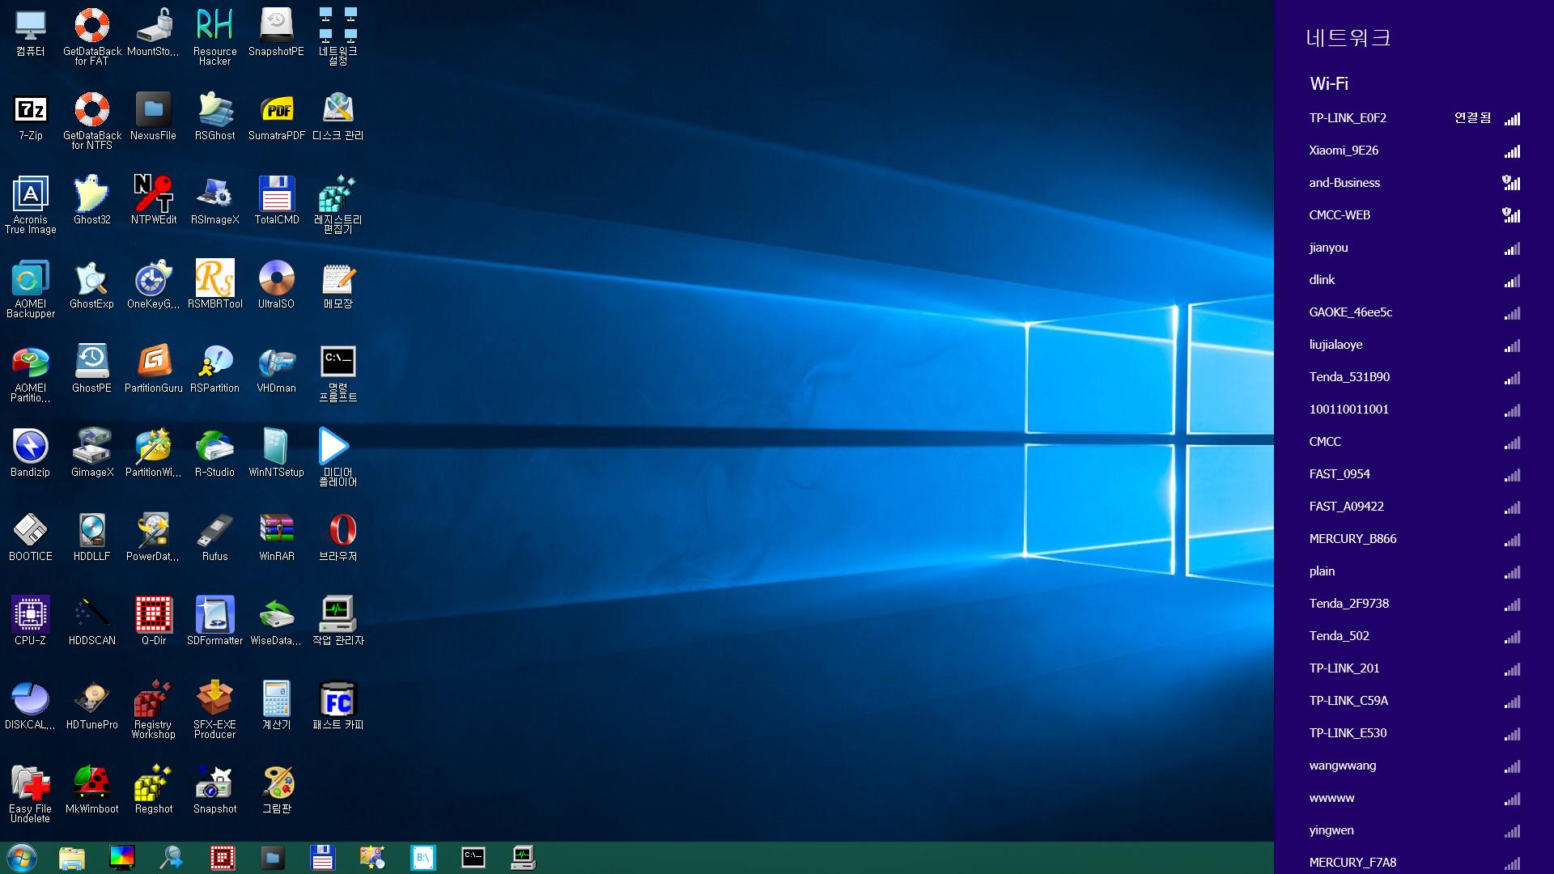The image size is (1554, 874).
Task: Select the wangwwang Wi-Fi network
Action: pos(1414,766)
